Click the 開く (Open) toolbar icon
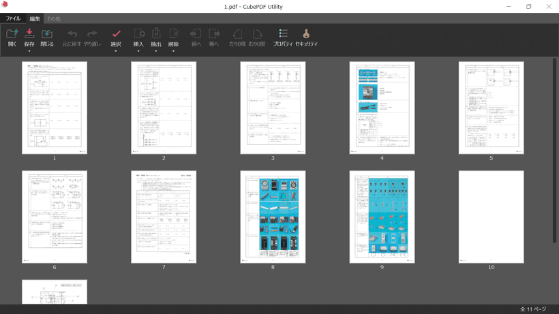 [x=12, y=34]
